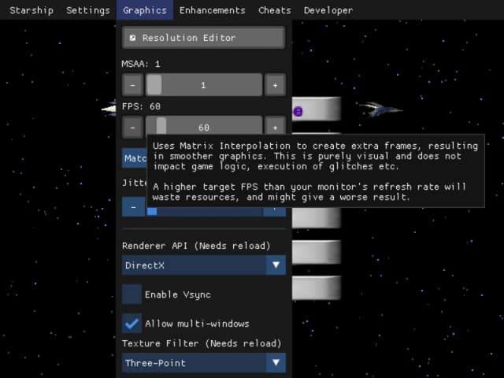Open the Developer menu
The height and width of the screenshot is (378, 504).
coord(328,10)
